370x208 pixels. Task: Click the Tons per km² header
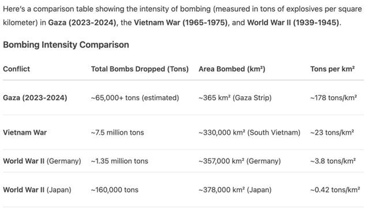click(x=332, y=69)
